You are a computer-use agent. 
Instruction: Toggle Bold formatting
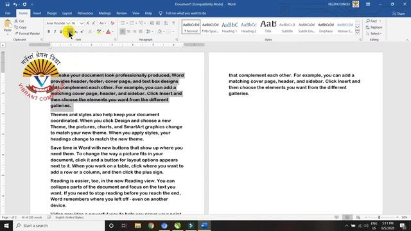(49, 31)
